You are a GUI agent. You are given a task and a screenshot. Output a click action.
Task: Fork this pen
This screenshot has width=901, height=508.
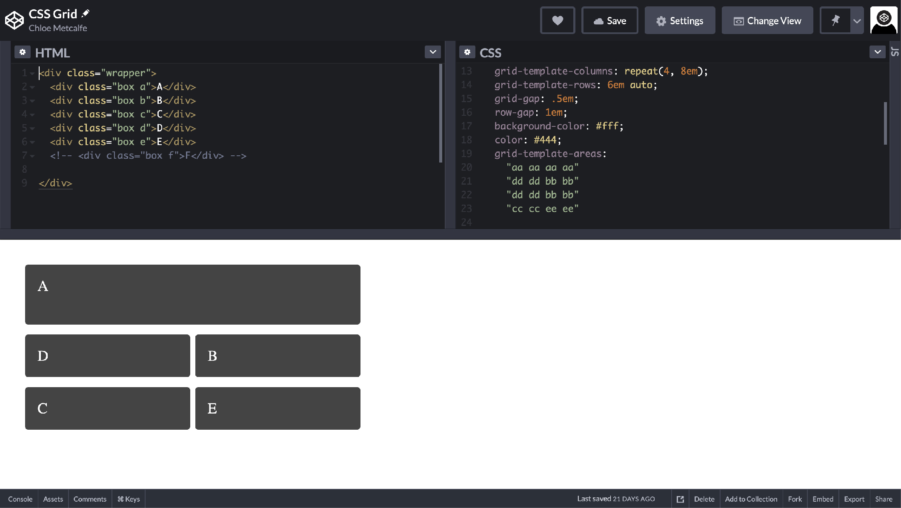(795, 499)
